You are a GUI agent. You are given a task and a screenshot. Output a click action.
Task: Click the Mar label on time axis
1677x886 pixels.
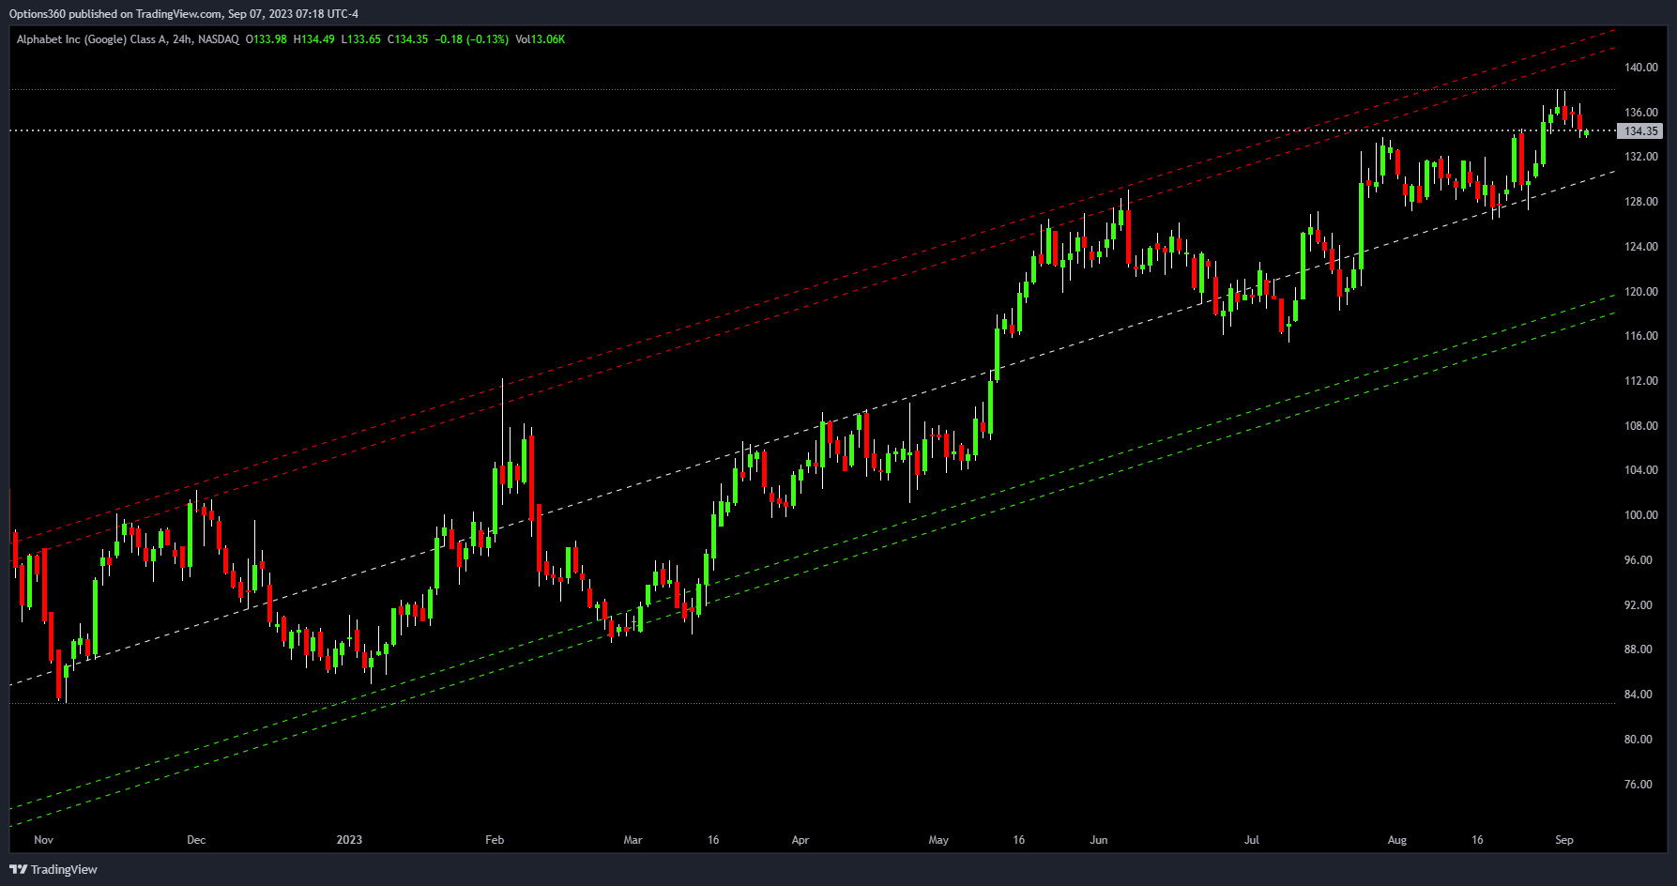[633, 840]
